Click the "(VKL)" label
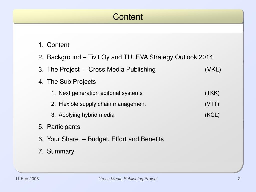This screenshot has width=256, height=192. click(213, 70)
